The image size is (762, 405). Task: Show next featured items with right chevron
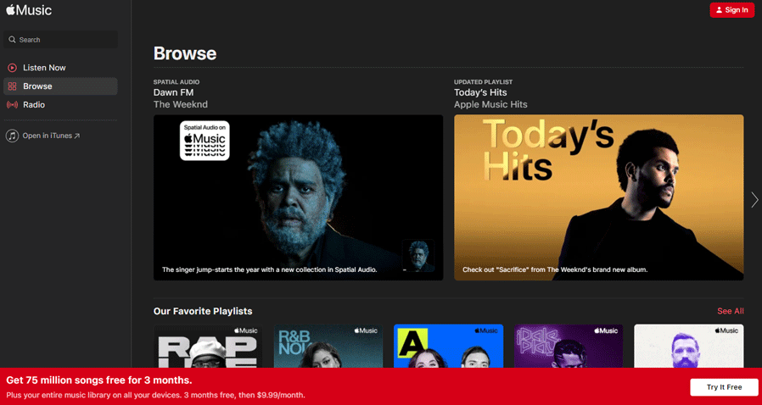click(x=754, y=199)
